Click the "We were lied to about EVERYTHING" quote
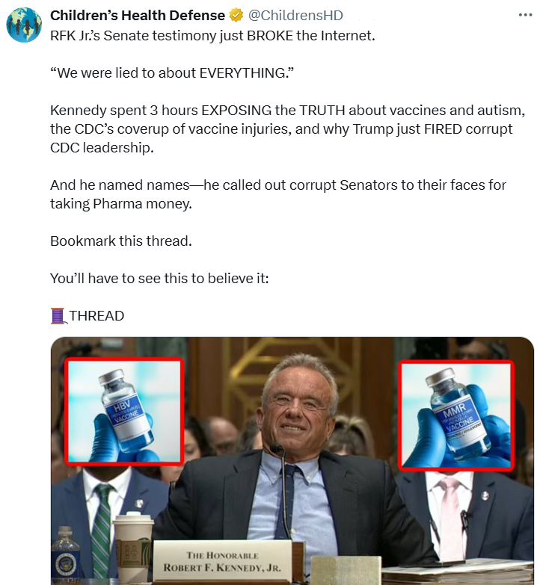This screenshot has height=585, width=543. 172,72
